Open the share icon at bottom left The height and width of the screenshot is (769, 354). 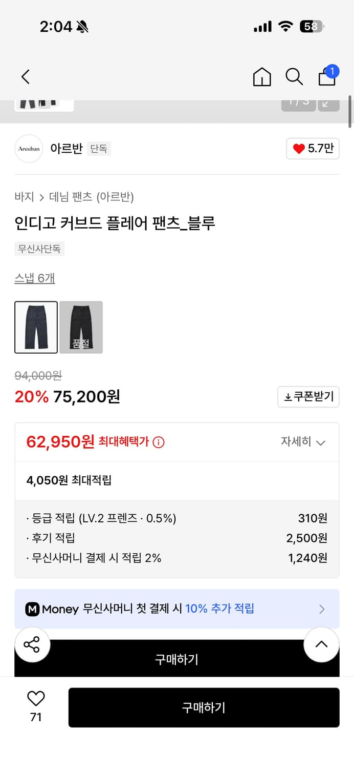32,645
